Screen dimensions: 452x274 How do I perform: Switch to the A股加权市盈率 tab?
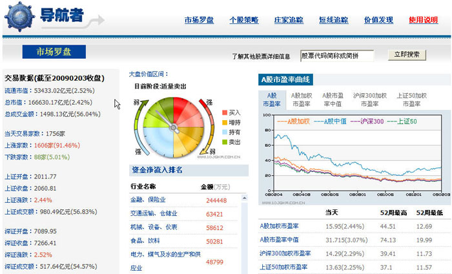[302, 99]
